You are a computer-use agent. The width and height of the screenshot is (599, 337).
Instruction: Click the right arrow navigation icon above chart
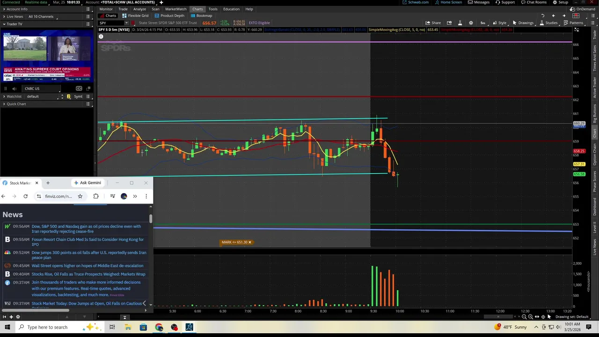pyautogui.click(x=564, y=15)
